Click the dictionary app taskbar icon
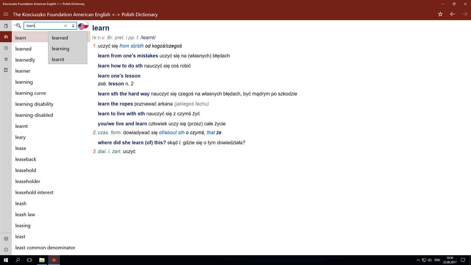 pos(54,260)
